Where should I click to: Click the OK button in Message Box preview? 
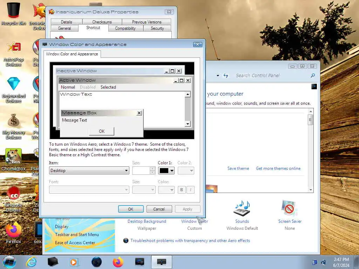click(x=102, y=131)
